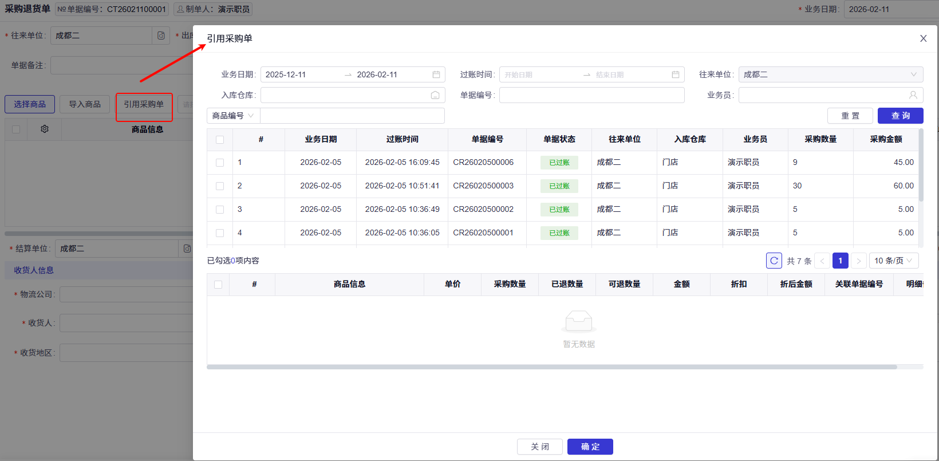Image resolution: width=939 pixels, height=461 pixels.
Task: Click the 单据编号 CT26021100001 label
Action: coord(112,9)
